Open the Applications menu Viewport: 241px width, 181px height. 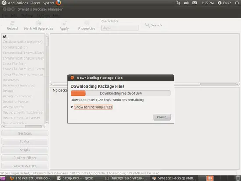pos(18,3)
